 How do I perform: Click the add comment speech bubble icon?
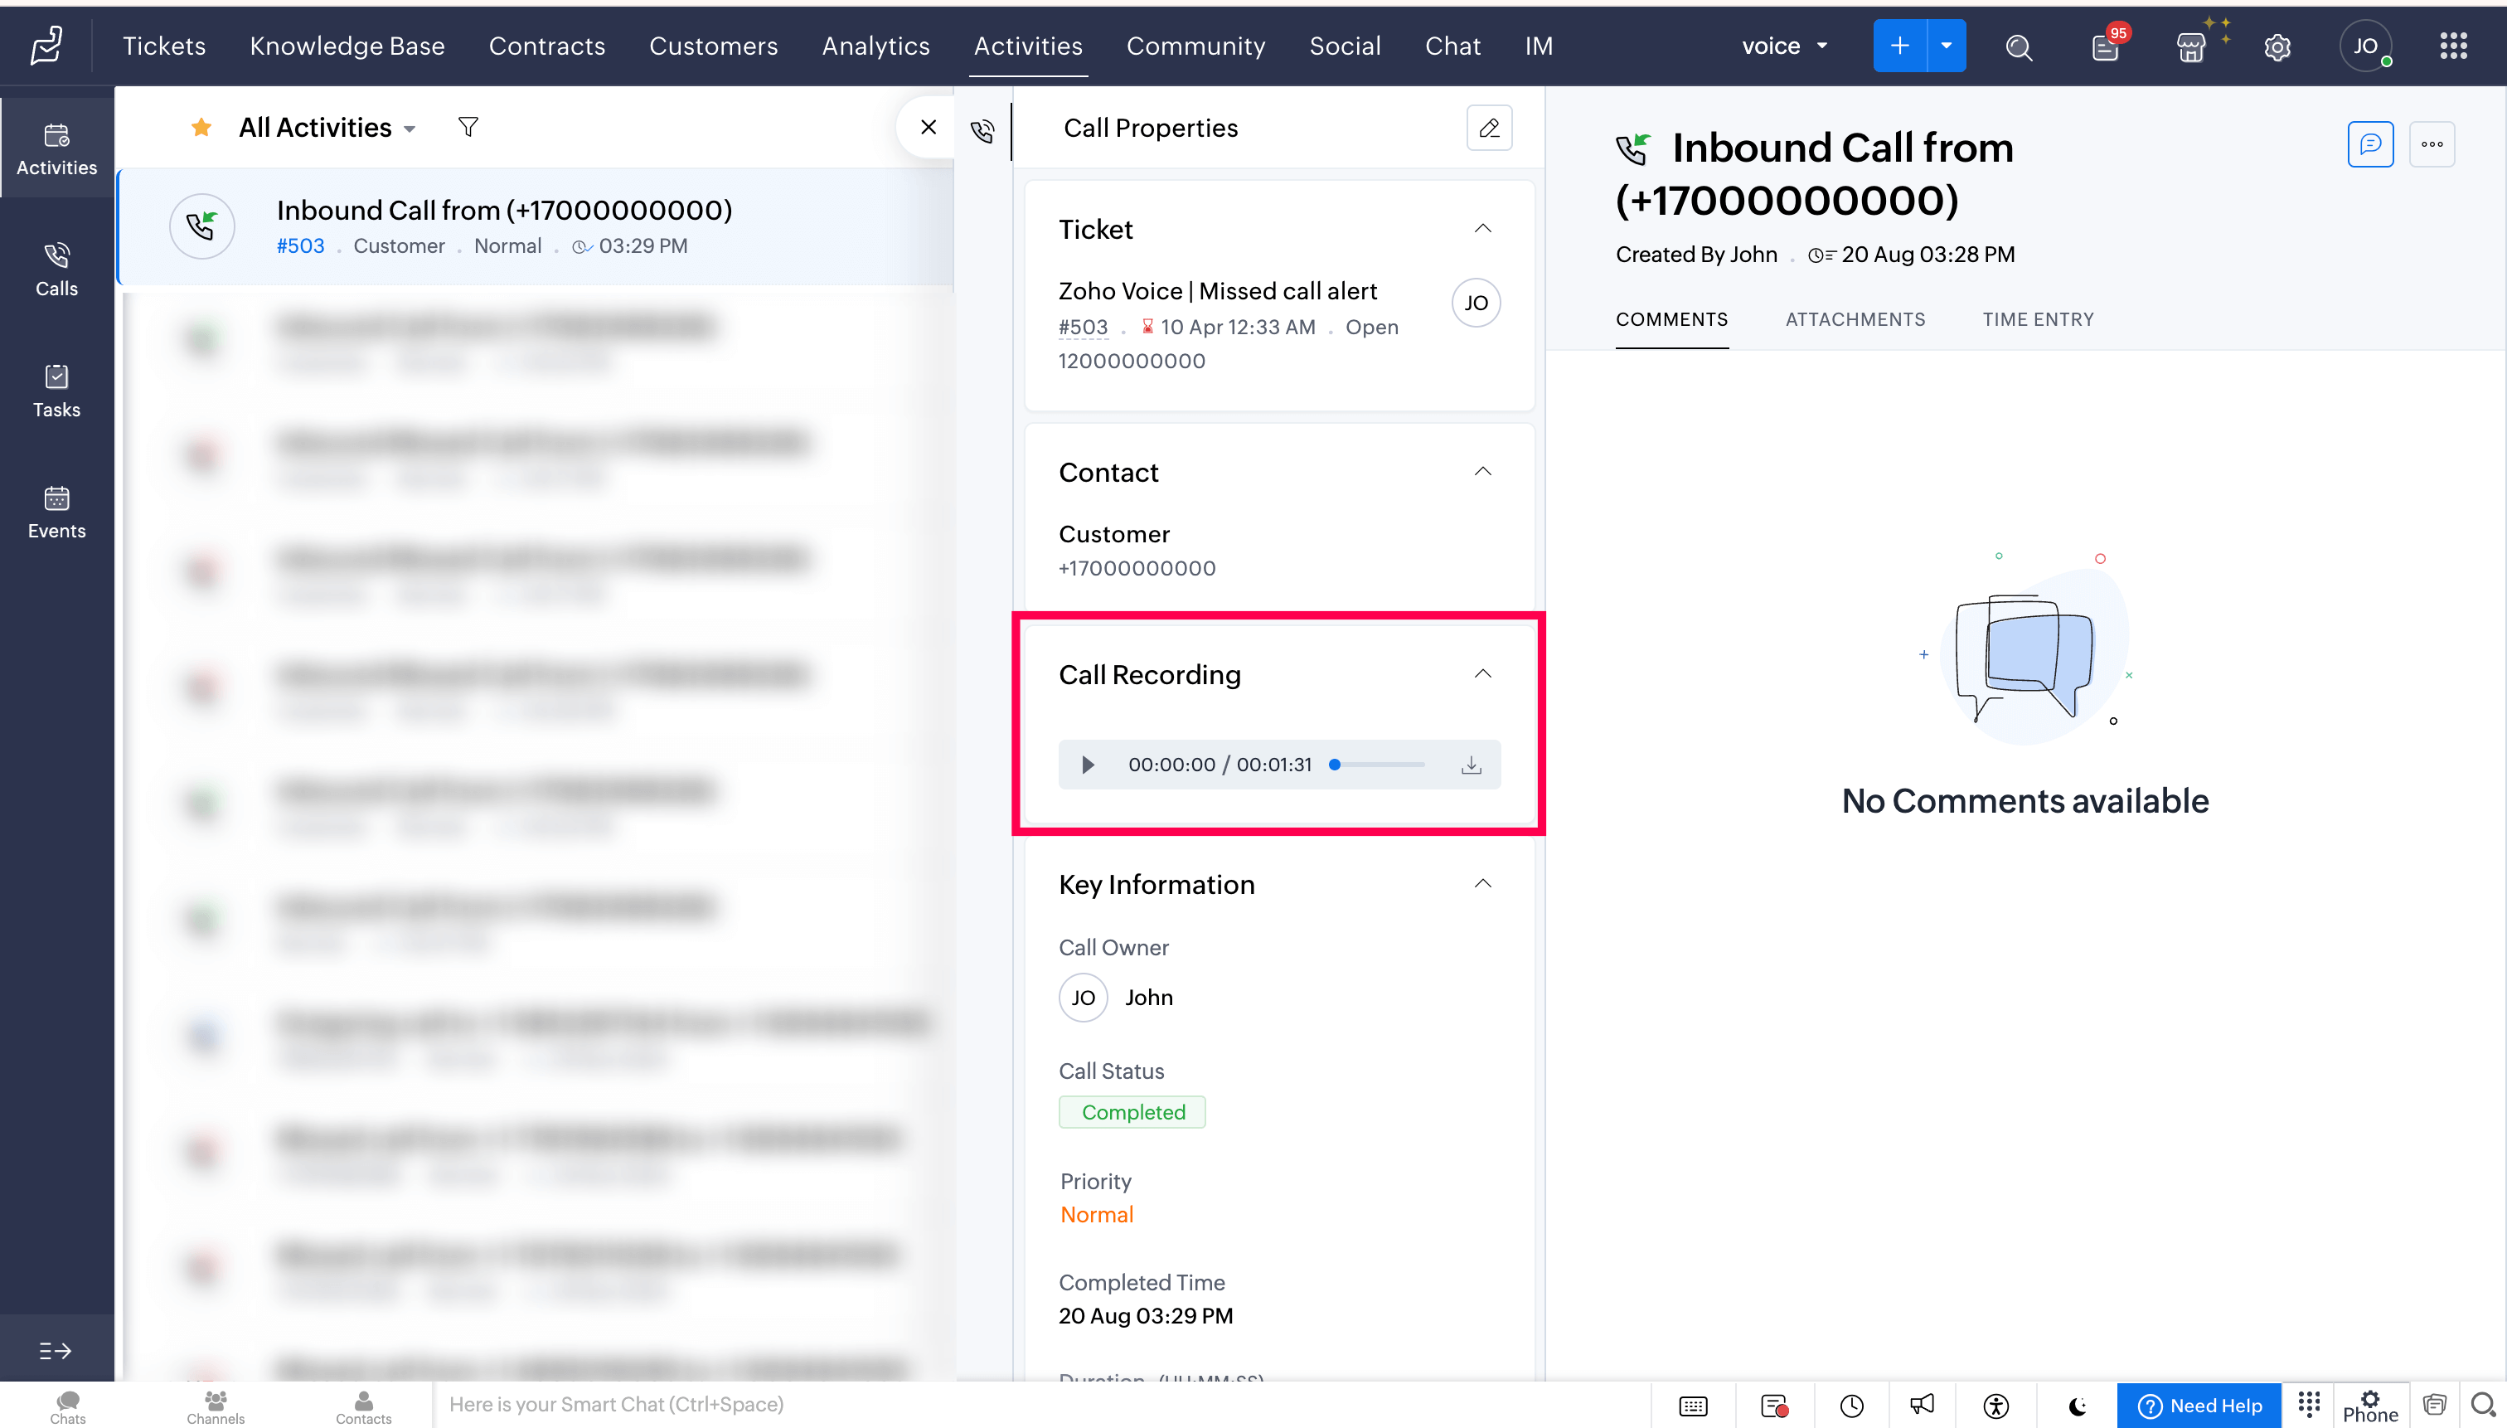click(x=2369, y=144)
